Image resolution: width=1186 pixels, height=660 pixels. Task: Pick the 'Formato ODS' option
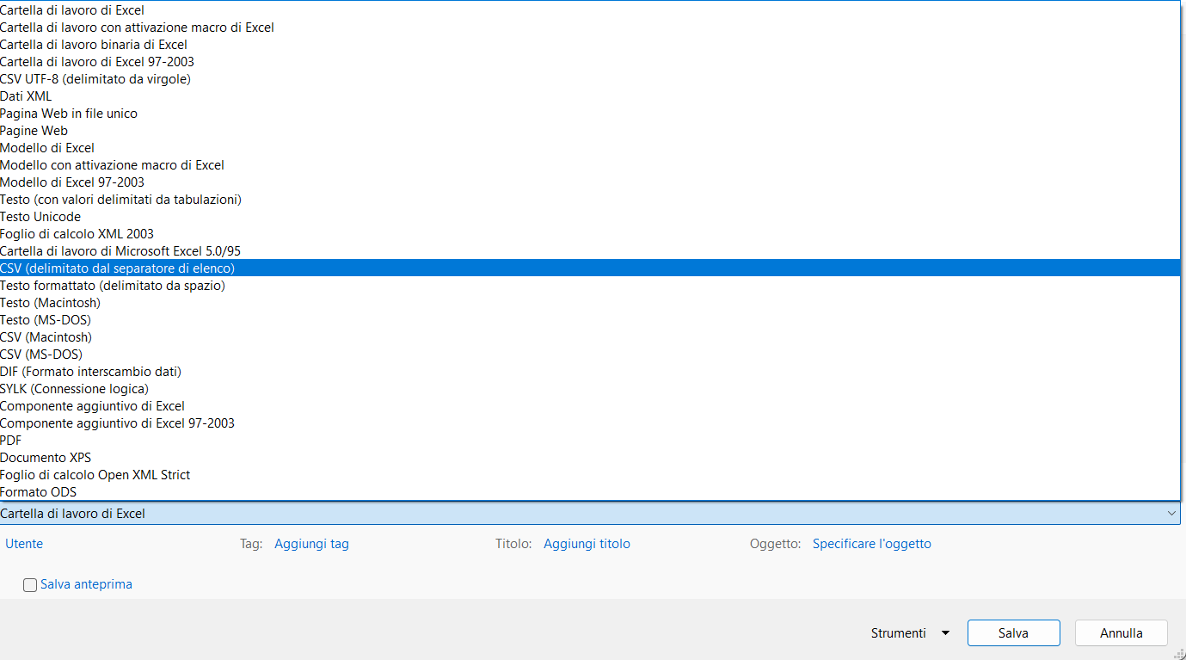coord(590,492)
